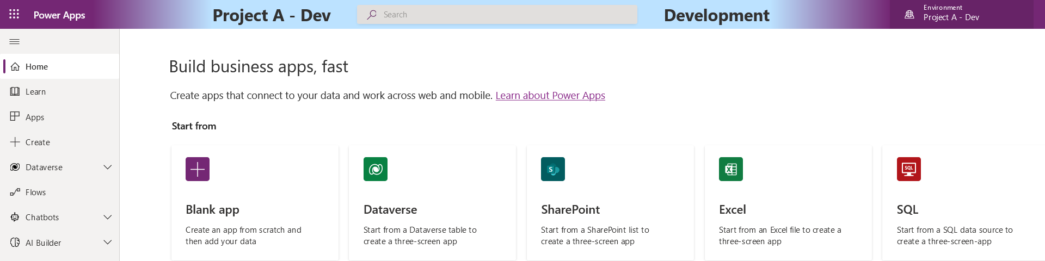Click 'Start from an Excel file' description
Screen dimensions: 1045x261
780,235
